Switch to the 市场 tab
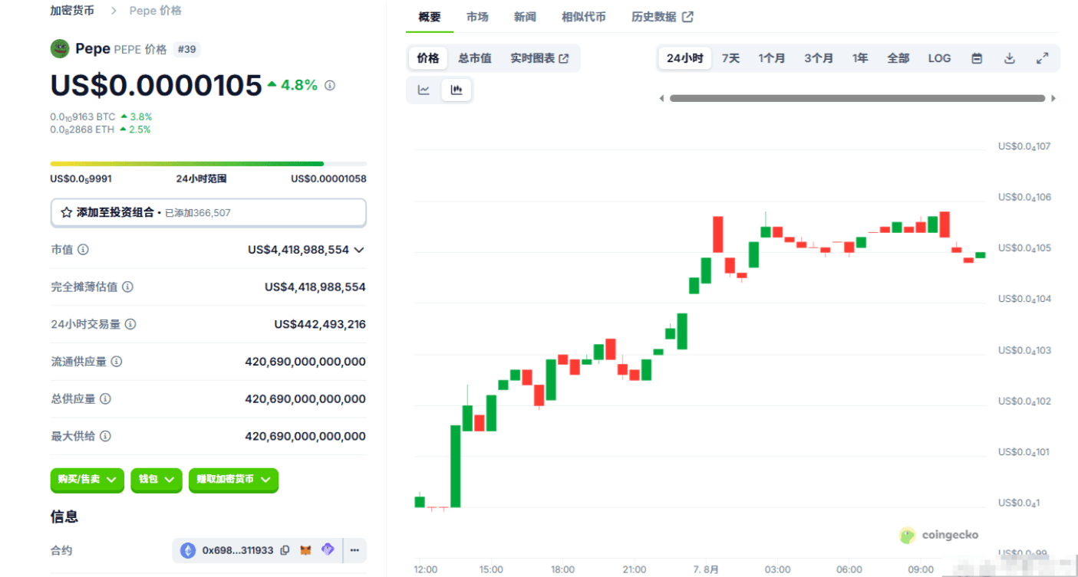The width and height of the screenshot is (1078, 577). point(477,17)
